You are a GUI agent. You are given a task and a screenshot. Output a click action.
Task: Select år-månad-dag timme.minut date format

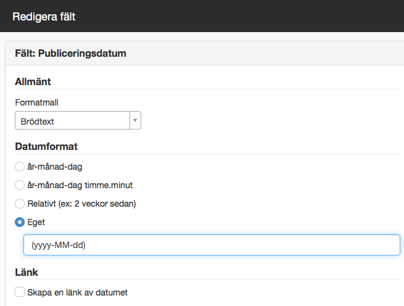click(20, 185)
